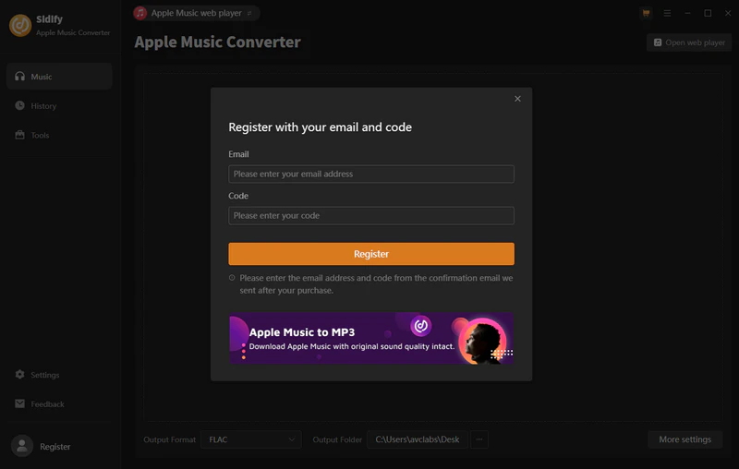
Task: Click the switch-source arrows icon
Action: pos(249,13)
